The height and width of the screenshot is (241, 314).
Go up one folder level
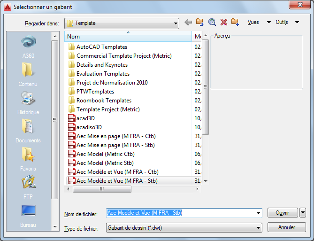(x=199, y=22)
